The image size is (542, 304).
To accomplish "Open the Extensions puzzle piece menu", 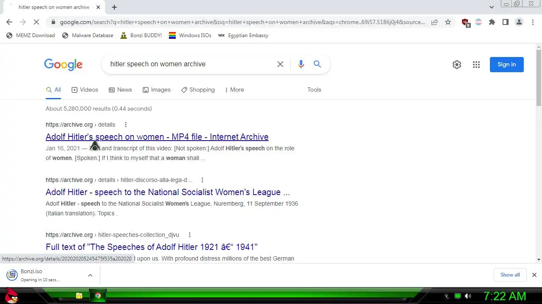I will 492,22.
